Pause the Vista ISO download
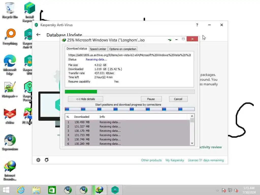Image resolution: width=260 pixels, height=195 pixels. 151,99
